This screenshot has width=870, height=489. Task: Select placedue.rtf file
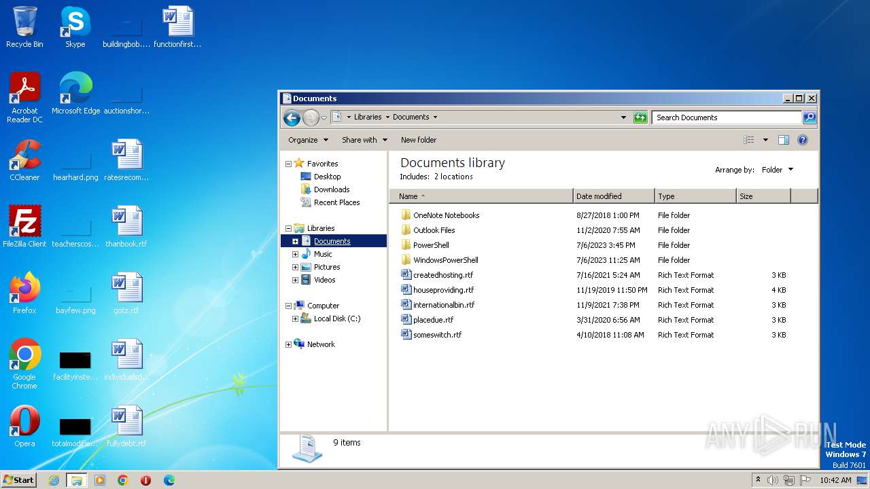427,320
